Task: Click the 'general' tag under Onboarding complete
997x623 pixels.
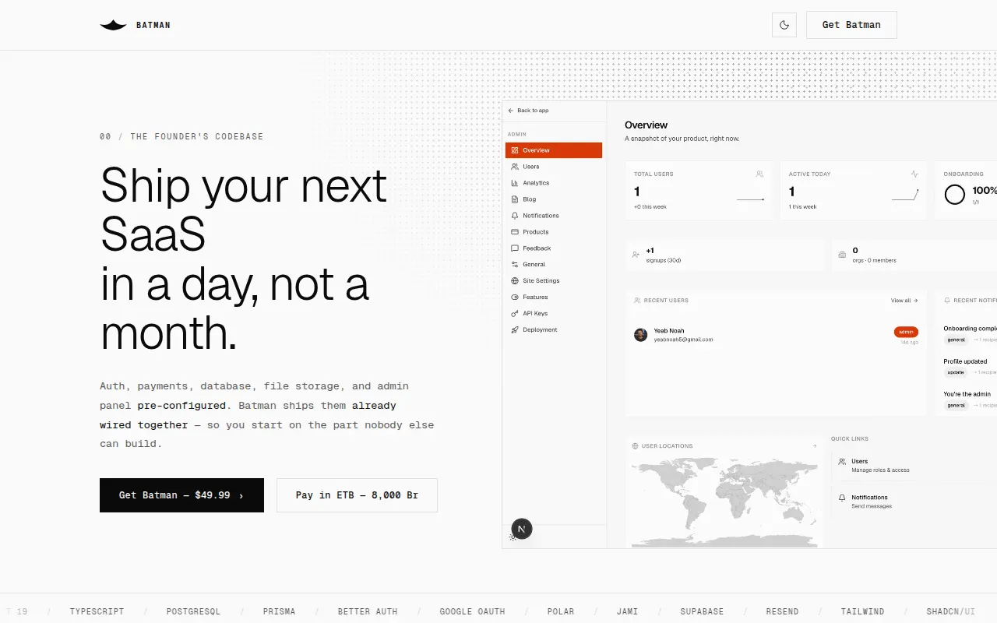Action: point(956,340)
